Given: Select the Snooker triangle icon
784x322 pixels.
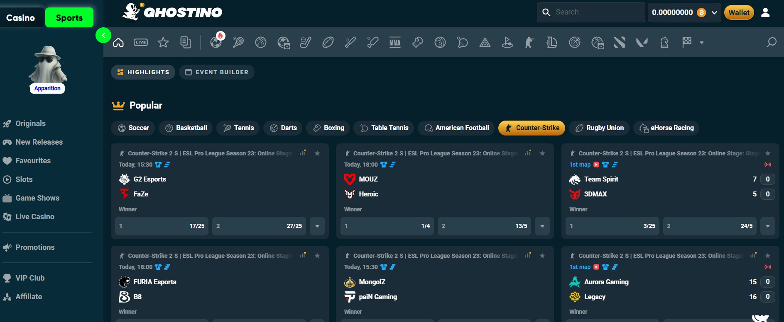Looking at the screenshot, I should tap(485, 42).
